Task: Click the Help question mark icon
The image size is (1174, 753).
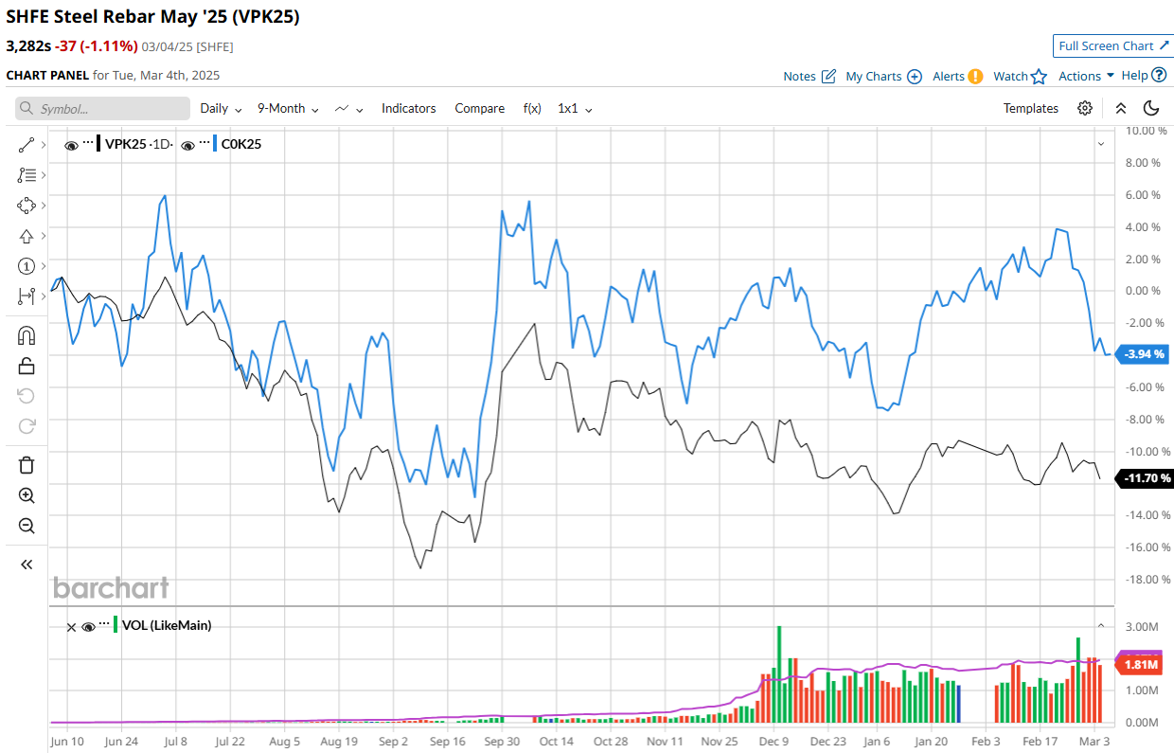Action: [x=1158, y=75]
